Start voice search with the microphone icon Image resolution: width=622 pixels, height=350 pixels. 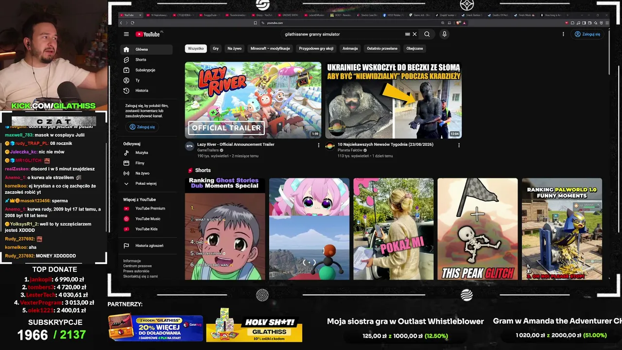(x=444, y=34)
